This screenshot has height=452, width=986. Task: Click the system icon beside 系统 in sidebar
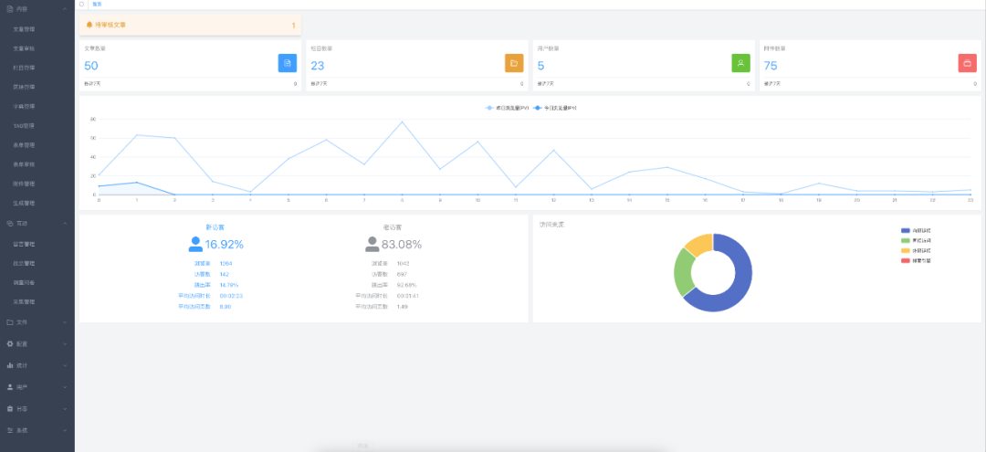[x=9, y=431]
